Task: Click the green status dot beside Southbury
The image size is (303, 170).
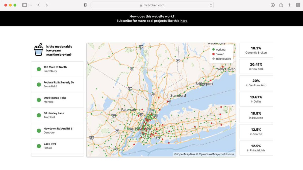Action: coord(39,69)
